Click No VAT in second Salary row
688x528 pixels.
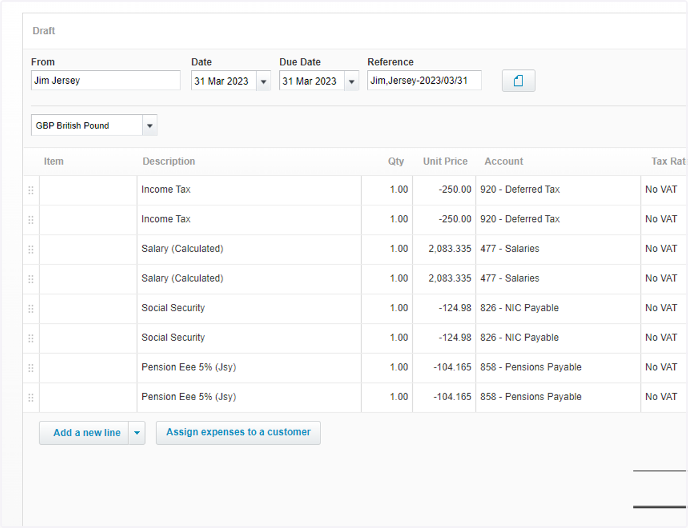coord(664,279)
